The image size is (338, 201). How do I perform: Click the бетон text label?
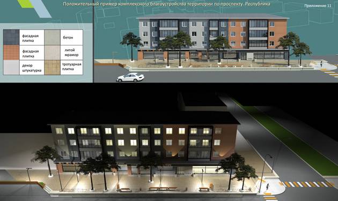68,38
